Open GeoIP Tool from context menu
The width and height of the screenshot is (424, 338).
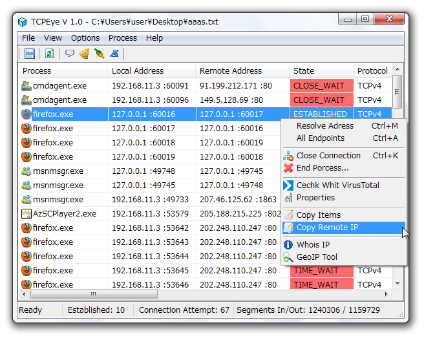coord(343,257)
